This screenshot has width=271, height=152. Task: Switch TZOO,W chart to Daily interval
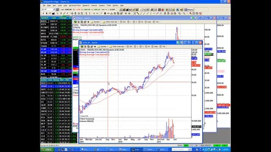pos(155,46)
